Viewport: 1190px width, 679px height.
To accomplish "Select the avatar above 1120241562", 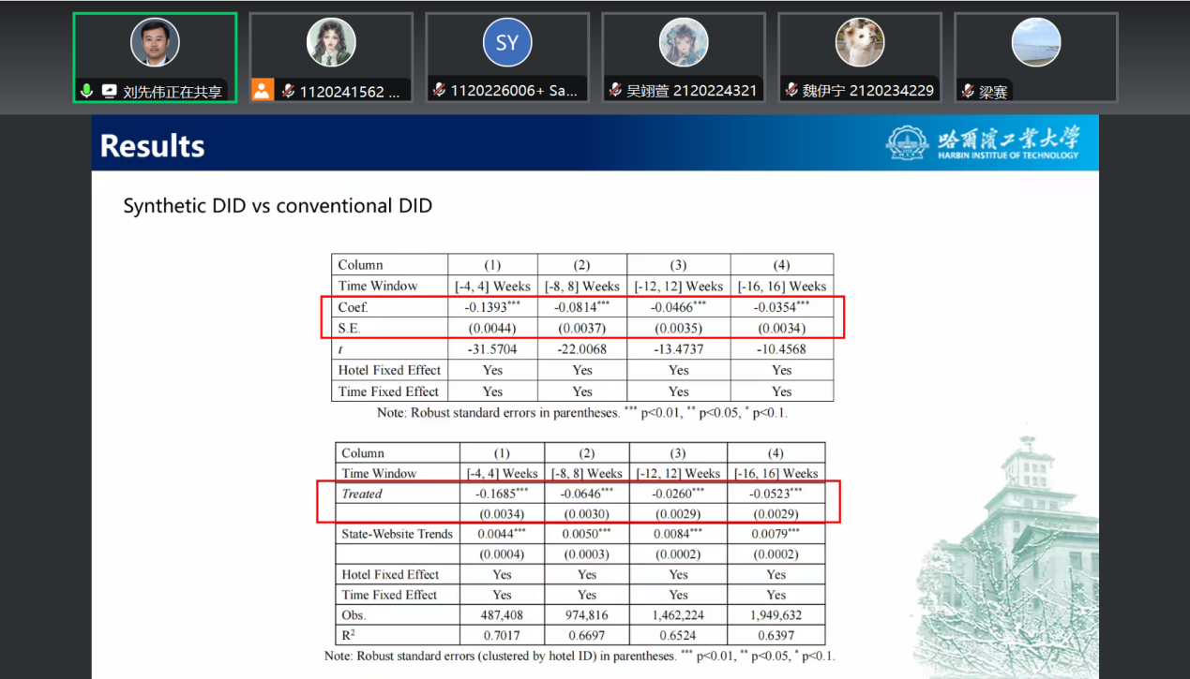I will pos(331,42).
